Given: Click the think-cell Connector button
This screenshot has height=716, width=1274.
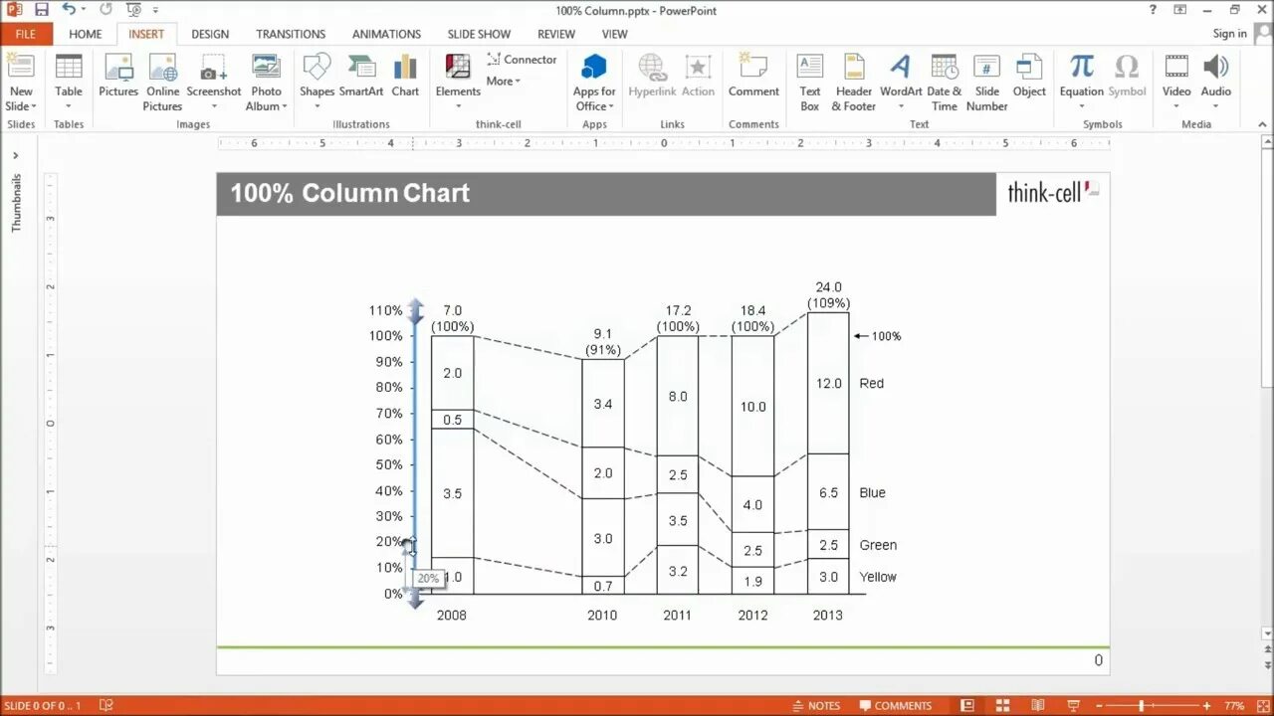Looking at the screenshot, I should click(522, 60).
